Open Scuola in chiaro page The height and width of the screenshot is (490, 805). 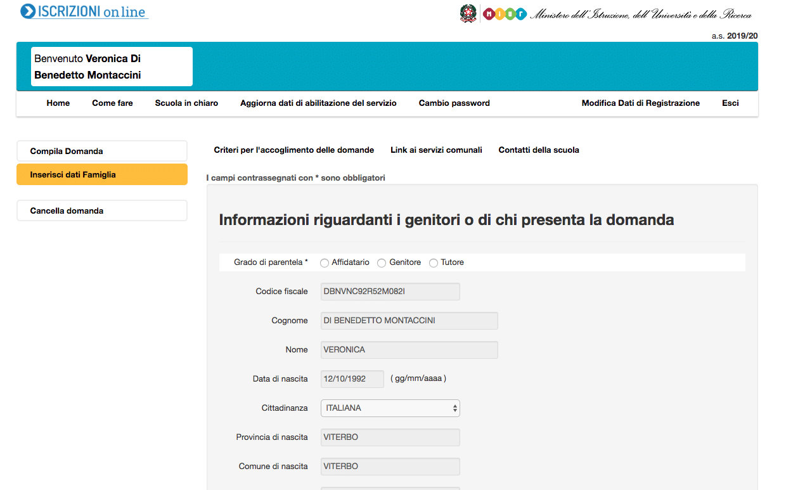(x=186, y=103)
